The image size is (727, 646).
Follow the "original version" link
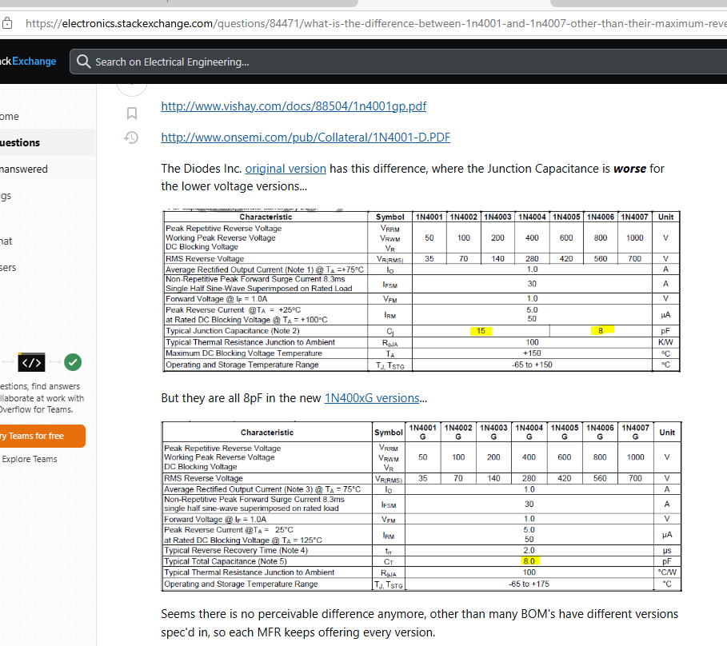(x=286, y=169)
